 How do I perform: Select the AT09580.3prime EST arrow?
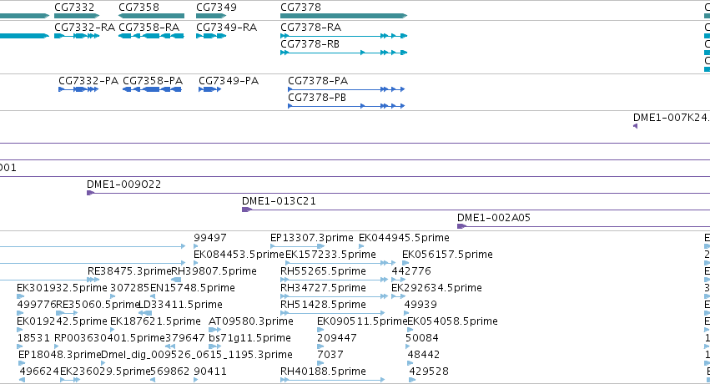coord(214,330)
